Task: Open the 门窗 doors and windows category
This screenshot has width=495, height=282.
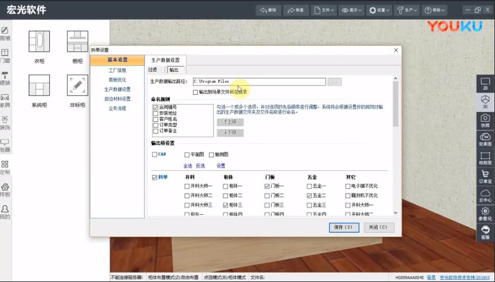Action: pyautogui.click(x=5, y=56)
